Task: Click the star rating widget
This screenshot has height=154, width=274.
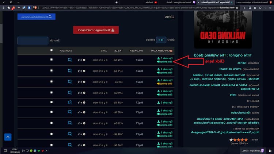Action: pos(239,140)
